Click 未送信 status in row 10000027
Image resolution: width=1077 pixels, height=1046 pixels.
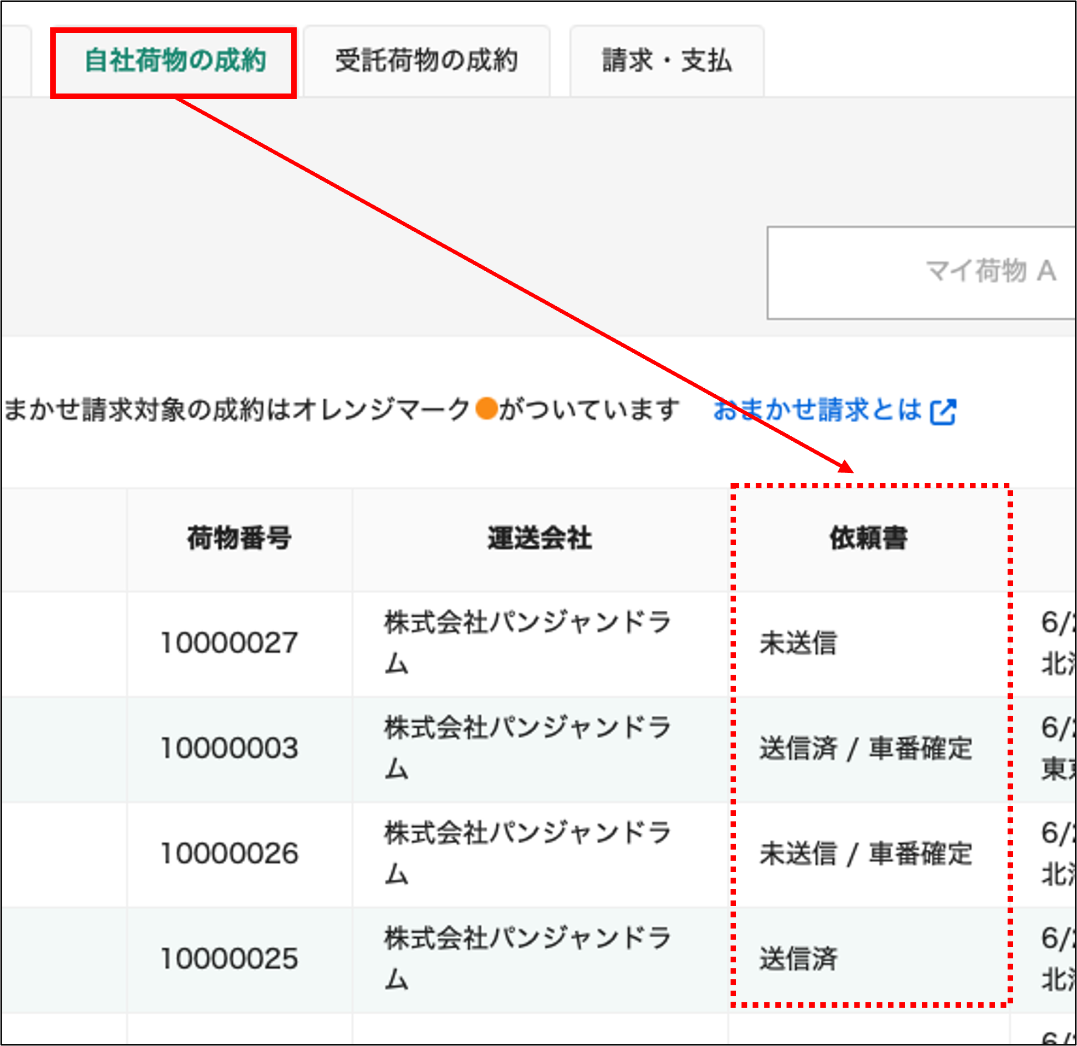(798, 643)
